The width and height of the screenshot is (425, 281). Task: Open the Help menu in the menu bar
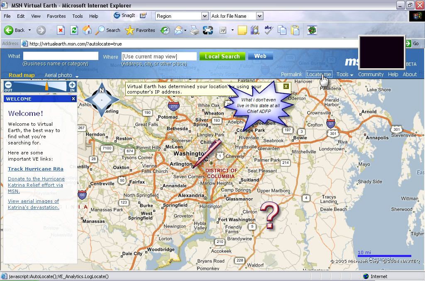point(94,16)
